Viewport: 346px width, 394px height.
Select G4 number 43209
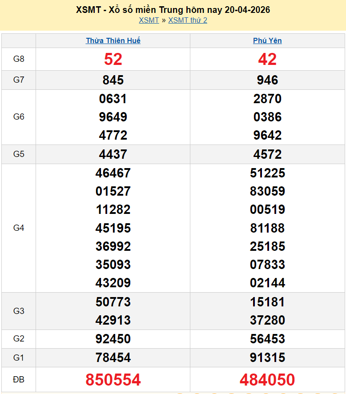[113, 283]
